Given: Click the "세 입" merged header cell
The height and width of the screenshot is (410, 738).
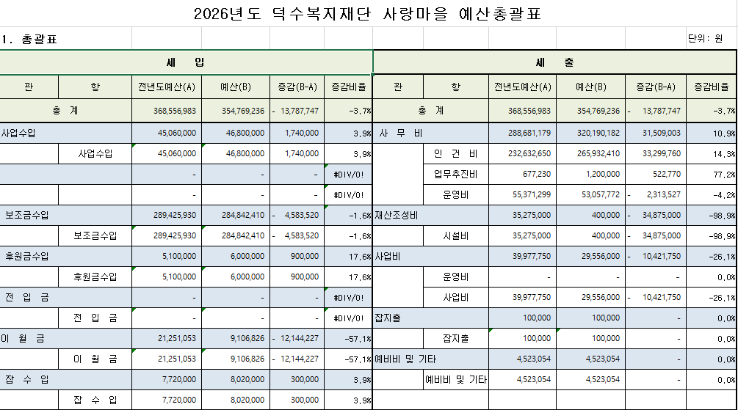Looking at the screenshot, I should point(186,62).
